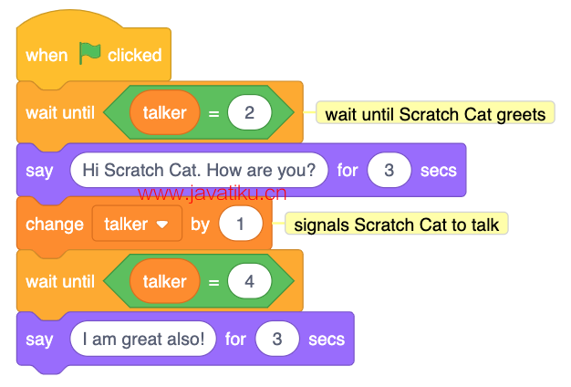Click the 'I am great also!' text field
The height and width of the screenshot is (387, 571).
tap(143, 339)
